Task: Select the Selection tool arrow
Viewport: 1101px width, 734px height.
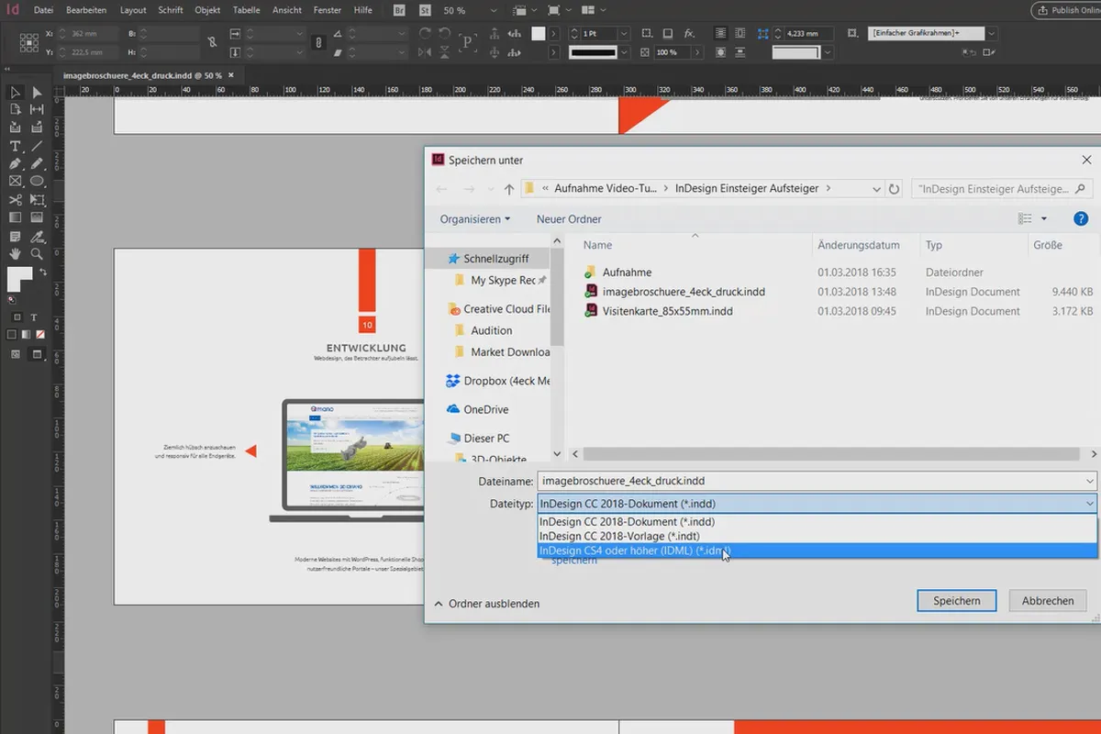Action: (15, 93)
